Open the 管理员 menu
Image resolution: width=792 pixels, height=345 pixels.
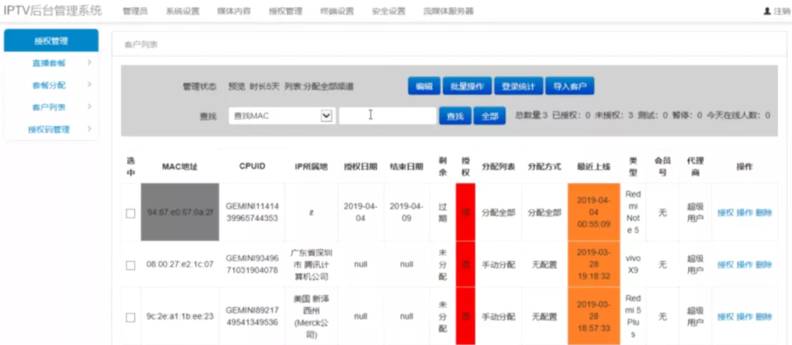[x=135, y=11]
